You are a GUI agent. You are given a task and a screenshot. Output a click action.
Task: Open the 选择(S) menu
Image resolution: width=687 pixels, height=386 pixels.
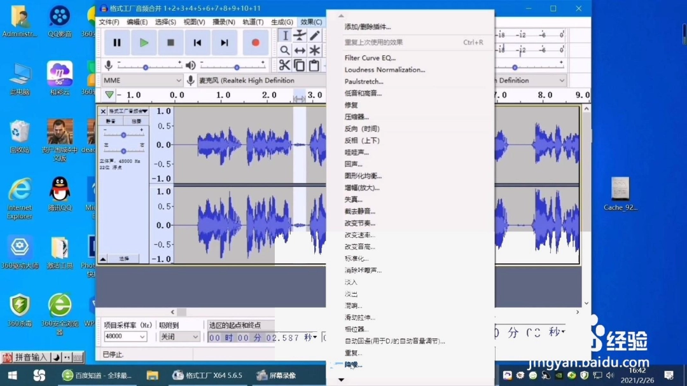click(x=165, y=22)
